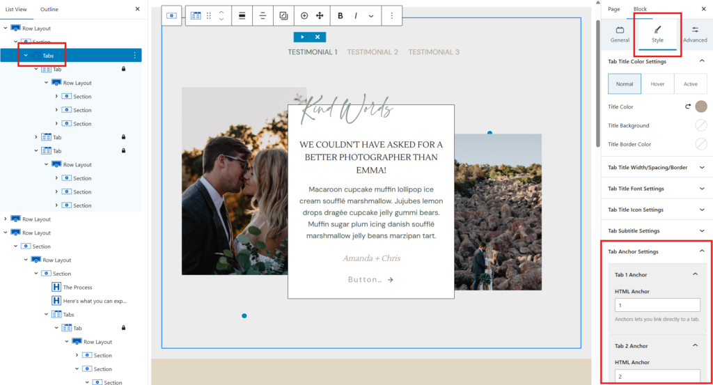Switch to the Outline tab
The image size is (713, 385).
49,9
